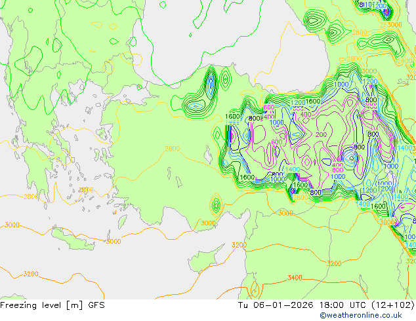The height and width of the screenshot is (321, 416).
Task: Select the "Tu 06-01-2026 18:00 UTC (12+102)" timestamp
Action: coord(326,305)
